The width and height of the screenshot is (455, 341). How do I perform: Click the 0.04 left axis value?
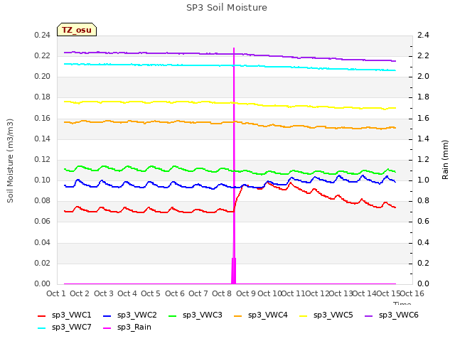click(42, 242)
